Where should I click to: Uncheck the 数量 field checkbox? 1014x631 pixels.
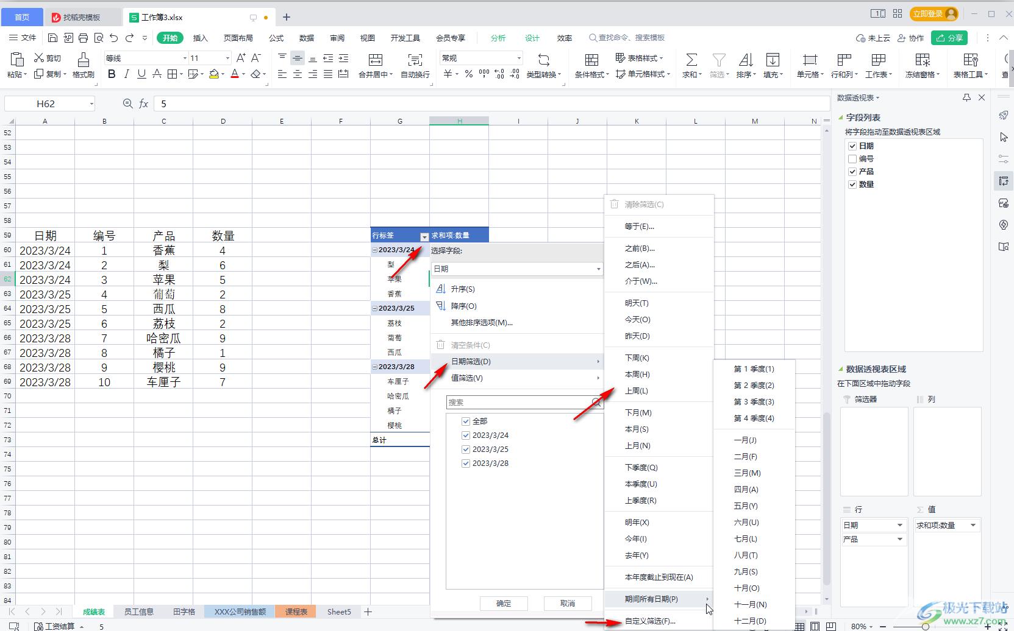click(x=852, y=184)
